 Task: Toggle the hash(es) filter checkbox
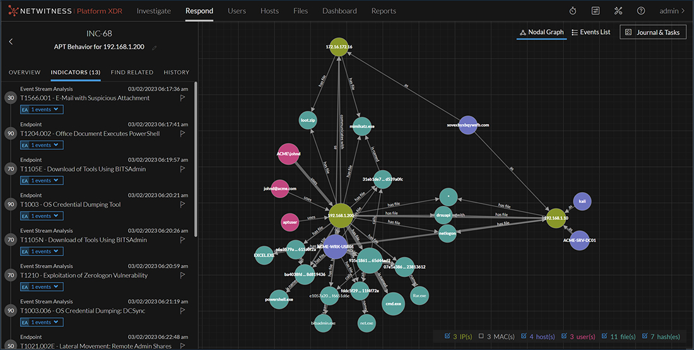tap(644, 336)
